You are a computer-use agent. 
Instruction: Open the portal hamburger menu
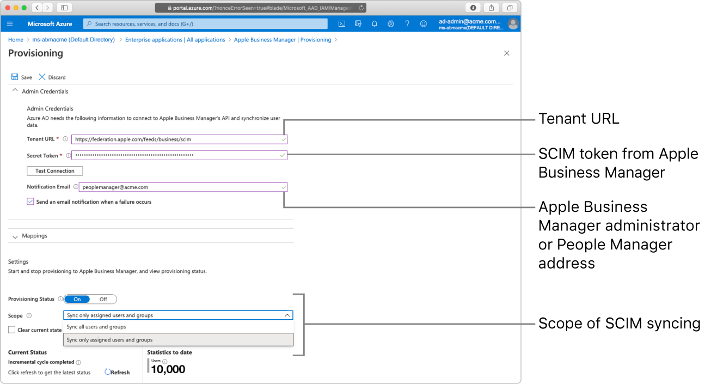(10, 23)
